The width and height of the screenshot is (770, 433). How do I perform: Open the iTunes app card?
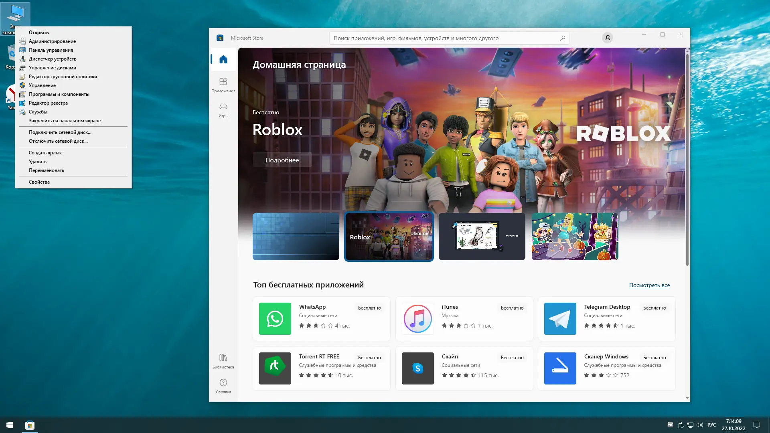click(x=464, y=319)
